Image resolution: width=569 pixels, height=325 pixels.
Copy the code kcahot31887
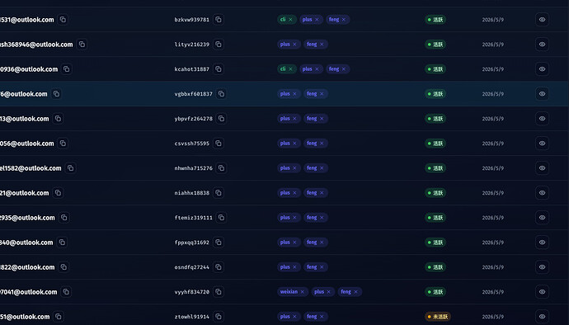[x=219, y=69]
